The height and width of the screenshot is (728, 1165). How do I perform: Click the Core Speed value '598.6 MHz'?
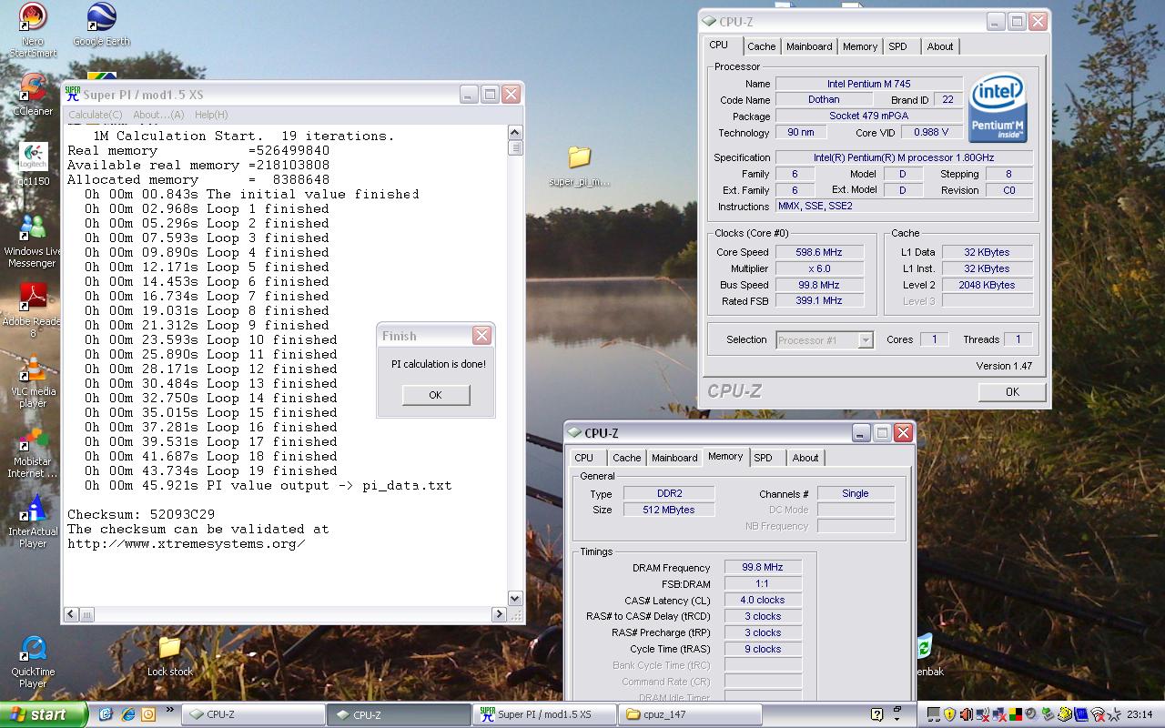(819, 252)
